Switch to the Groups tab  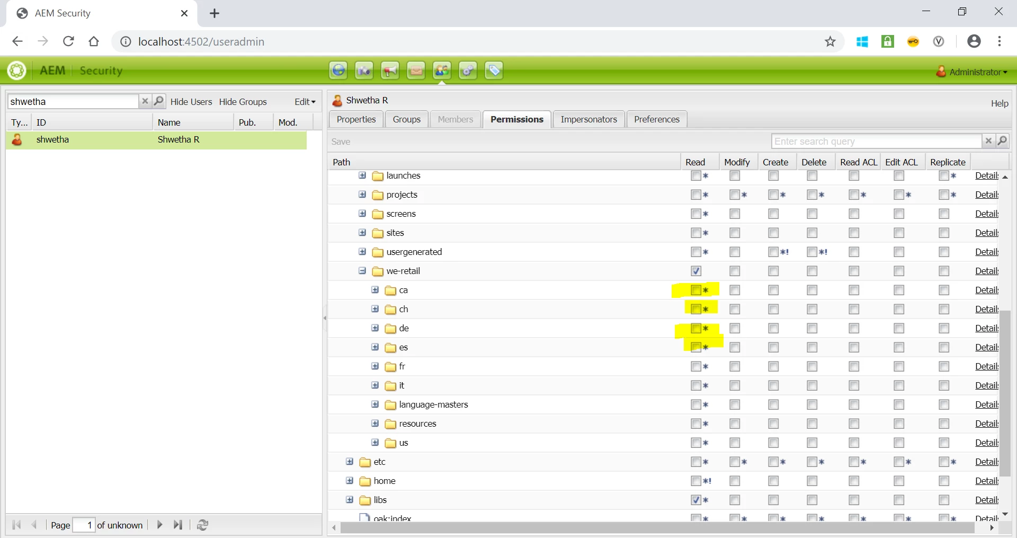tap(407, 119)
